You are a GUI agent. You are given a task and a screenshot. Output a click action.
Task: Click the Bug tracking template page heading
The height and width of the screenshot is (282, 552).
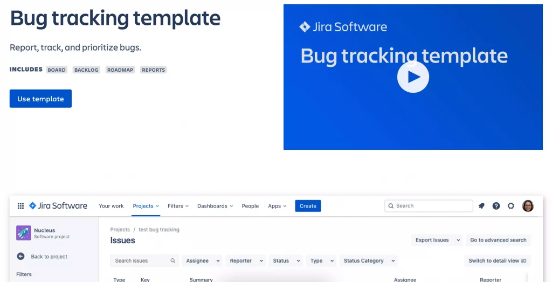point(115,18)
